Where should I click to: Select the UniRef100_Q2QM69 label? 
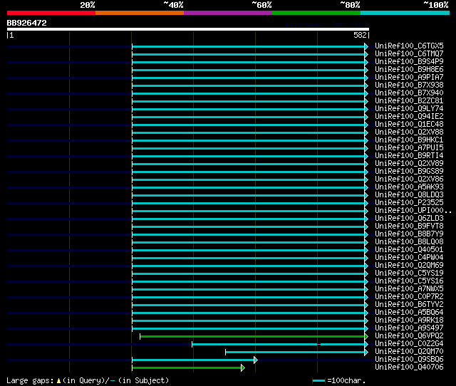point(409,266)
